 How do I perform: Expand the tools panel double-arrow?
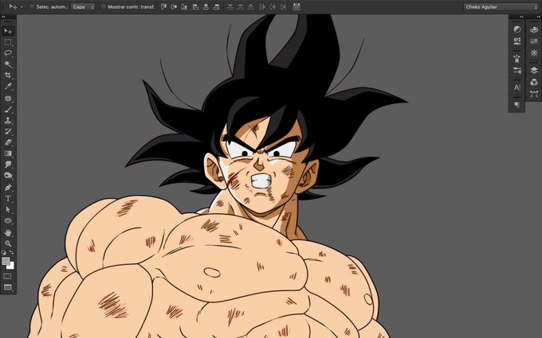click(3, 17)
